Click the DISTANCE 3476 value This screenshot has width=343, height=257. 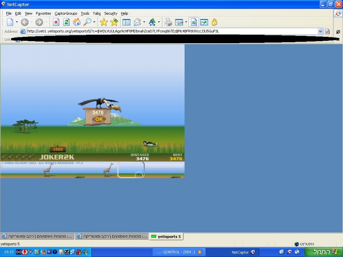[142, 159]
